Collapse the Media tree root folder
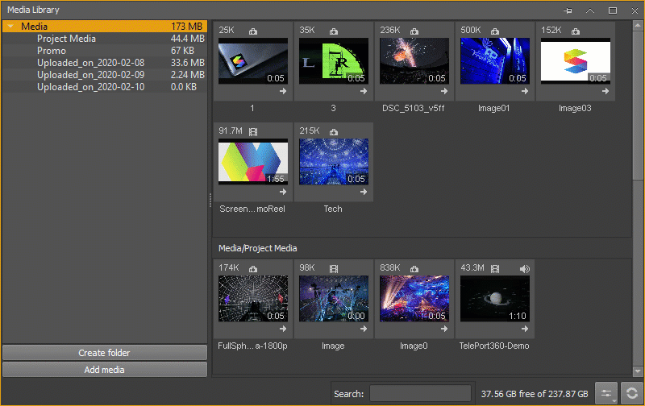This screenshot has width=645, height=406. pyautogui.click(x=10, y=27)
